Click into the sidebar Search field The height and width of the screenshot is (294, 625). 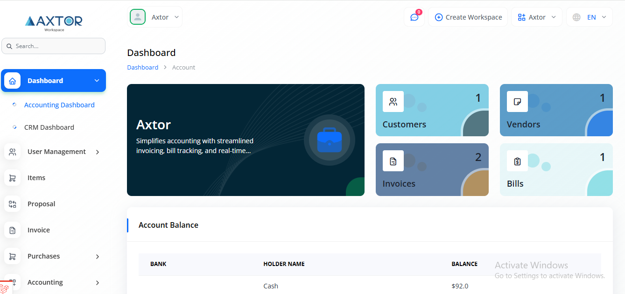tap(56, 46)
